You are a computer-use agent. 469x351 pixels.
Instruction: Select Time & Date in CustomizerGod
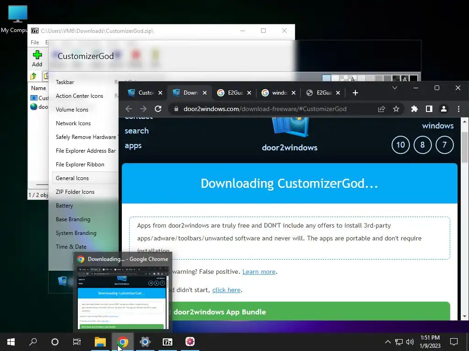pyautogui.click(x=71, y=247)
